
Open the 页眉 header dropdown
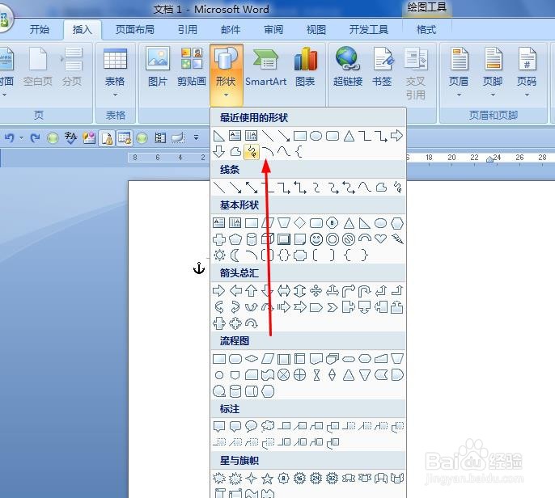point(459,73)
